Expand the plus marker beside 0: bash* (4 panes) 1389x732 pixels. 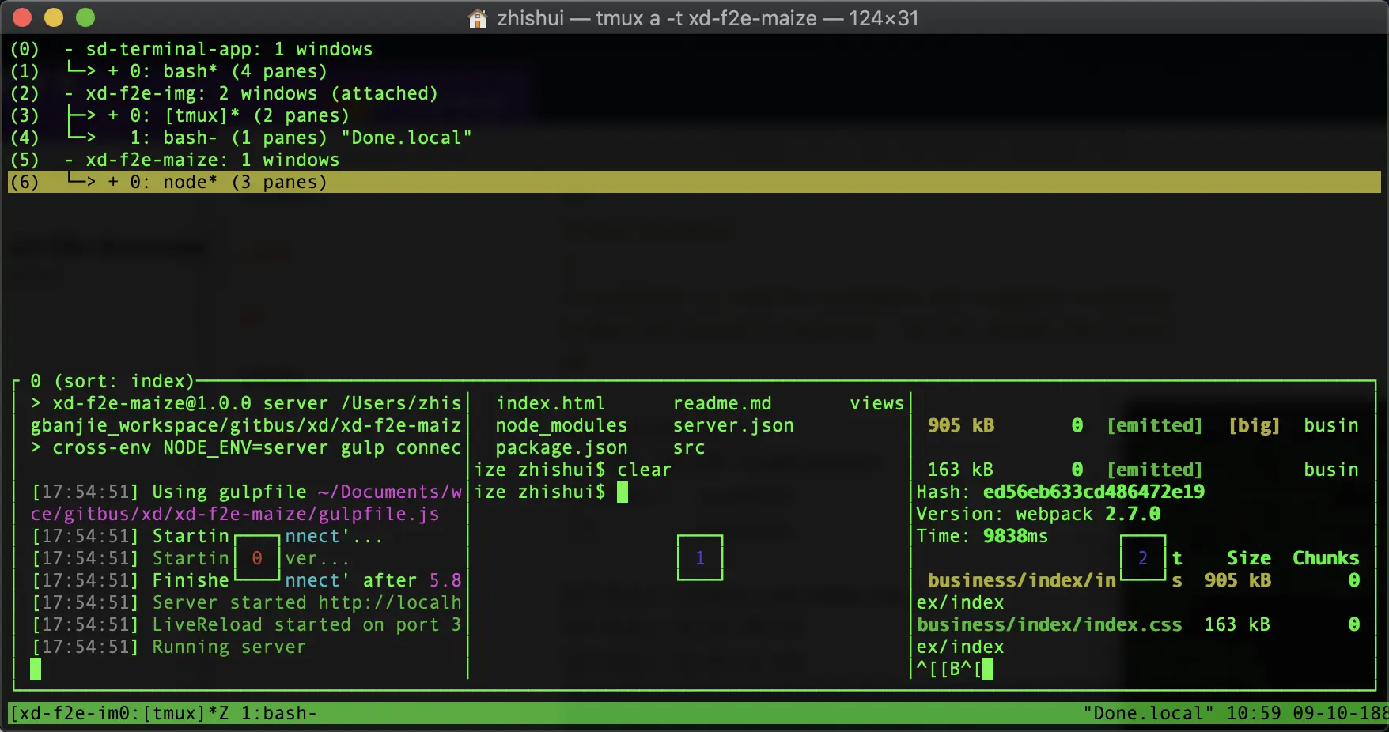tap(114, 71)
